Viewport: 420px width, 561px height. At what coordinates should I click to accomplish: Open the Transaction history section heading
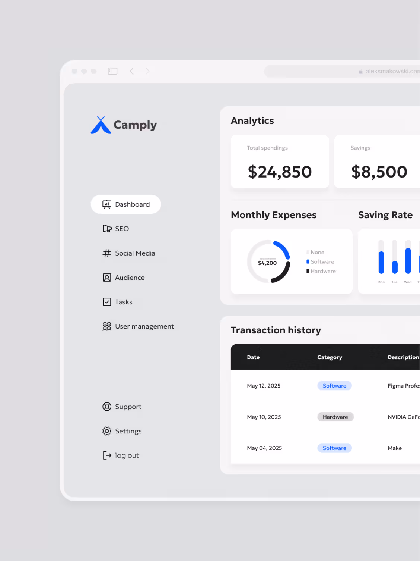pyautogui.click(x=276, y=330)
